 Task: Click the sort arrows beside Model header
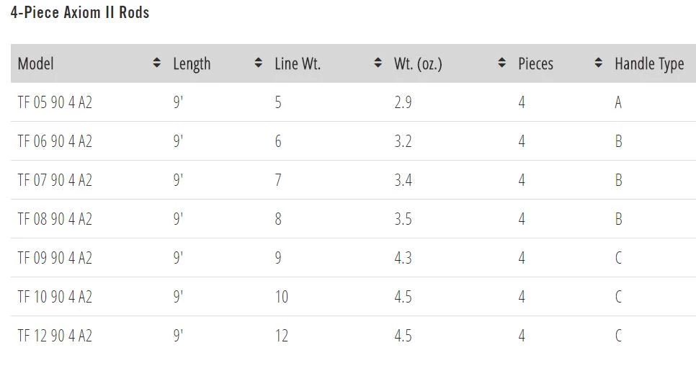point(156,63)
